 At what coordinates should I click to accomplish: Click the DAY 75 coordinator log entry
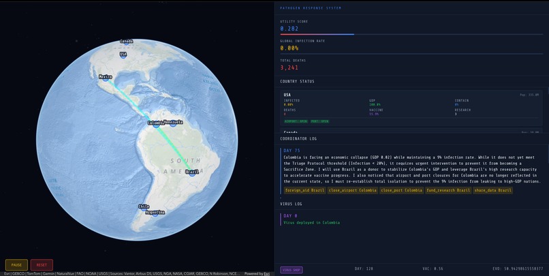click(x=412, y=170)
